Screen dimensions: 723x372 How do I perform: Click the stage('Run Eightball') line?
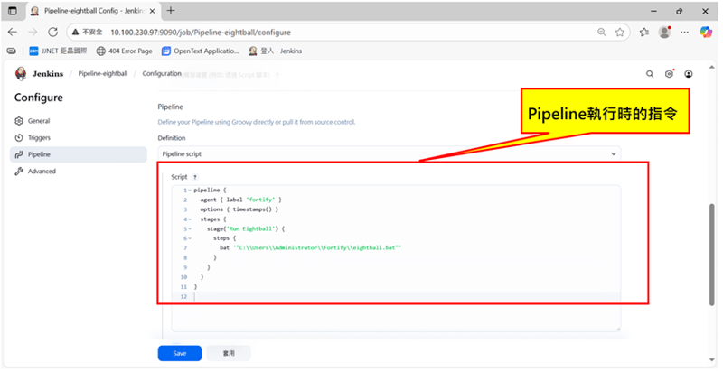(246, 228)
